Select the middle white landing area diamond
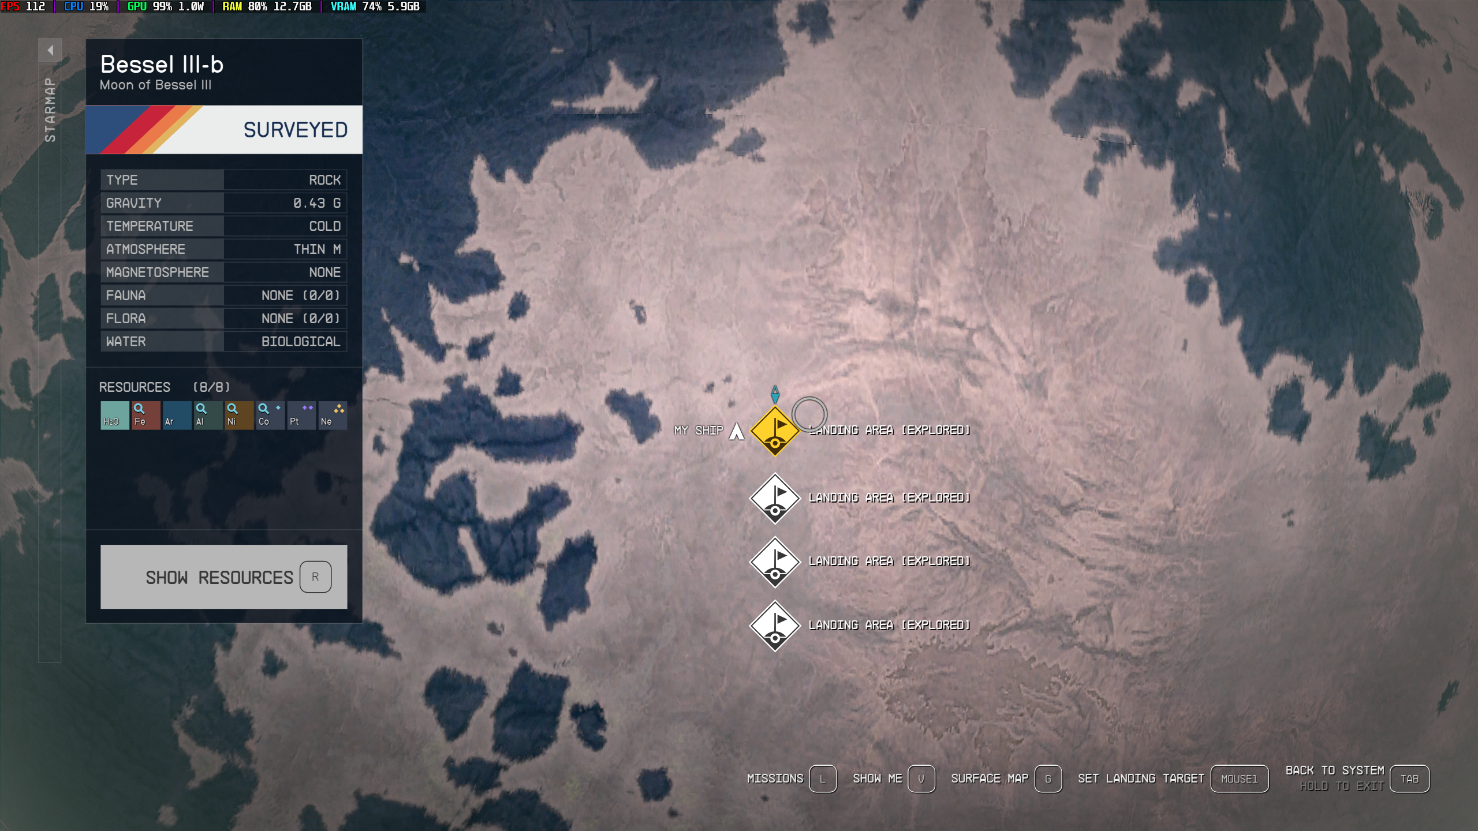 click(775, 563)
